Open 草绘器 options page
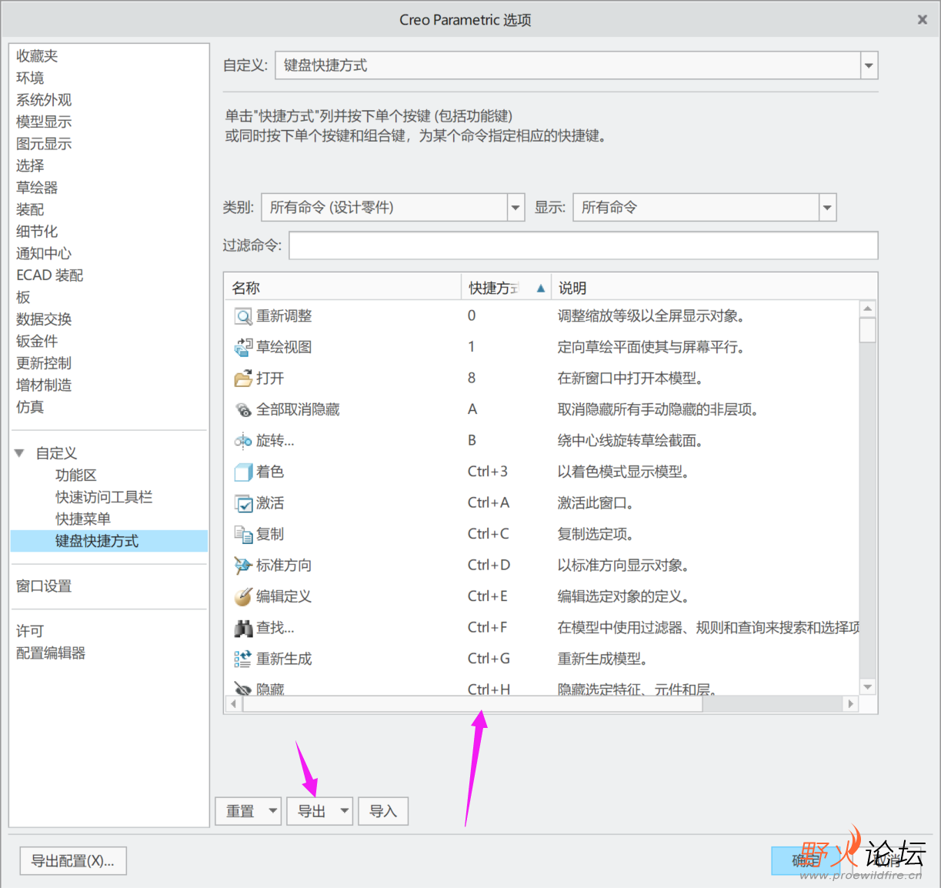The width and height of the screenshot is (941, 888). click(x=37, y=188)
